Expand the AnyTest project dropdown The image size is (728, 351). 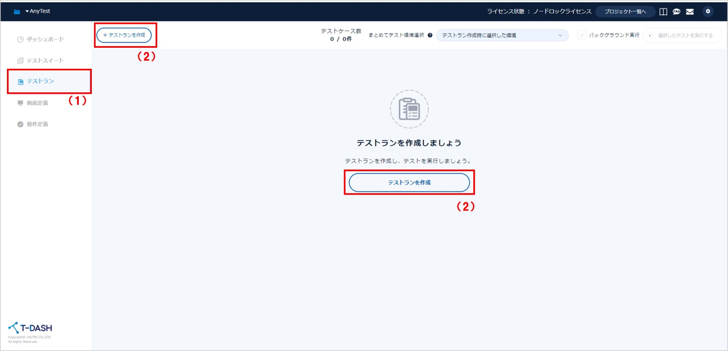point(38,11)
